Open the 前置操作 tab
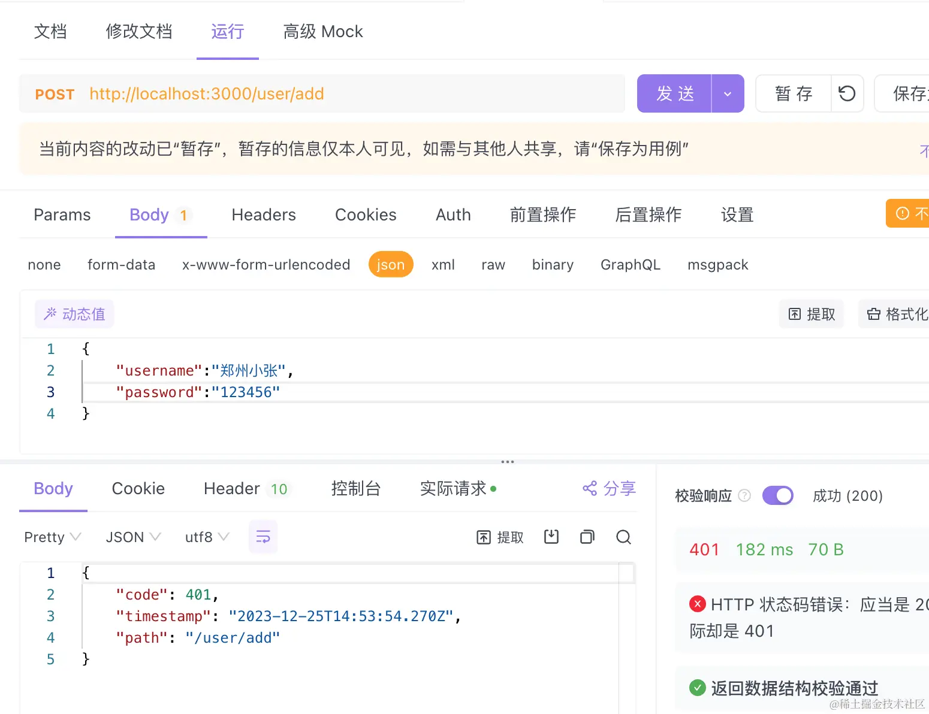 (543, 215)
